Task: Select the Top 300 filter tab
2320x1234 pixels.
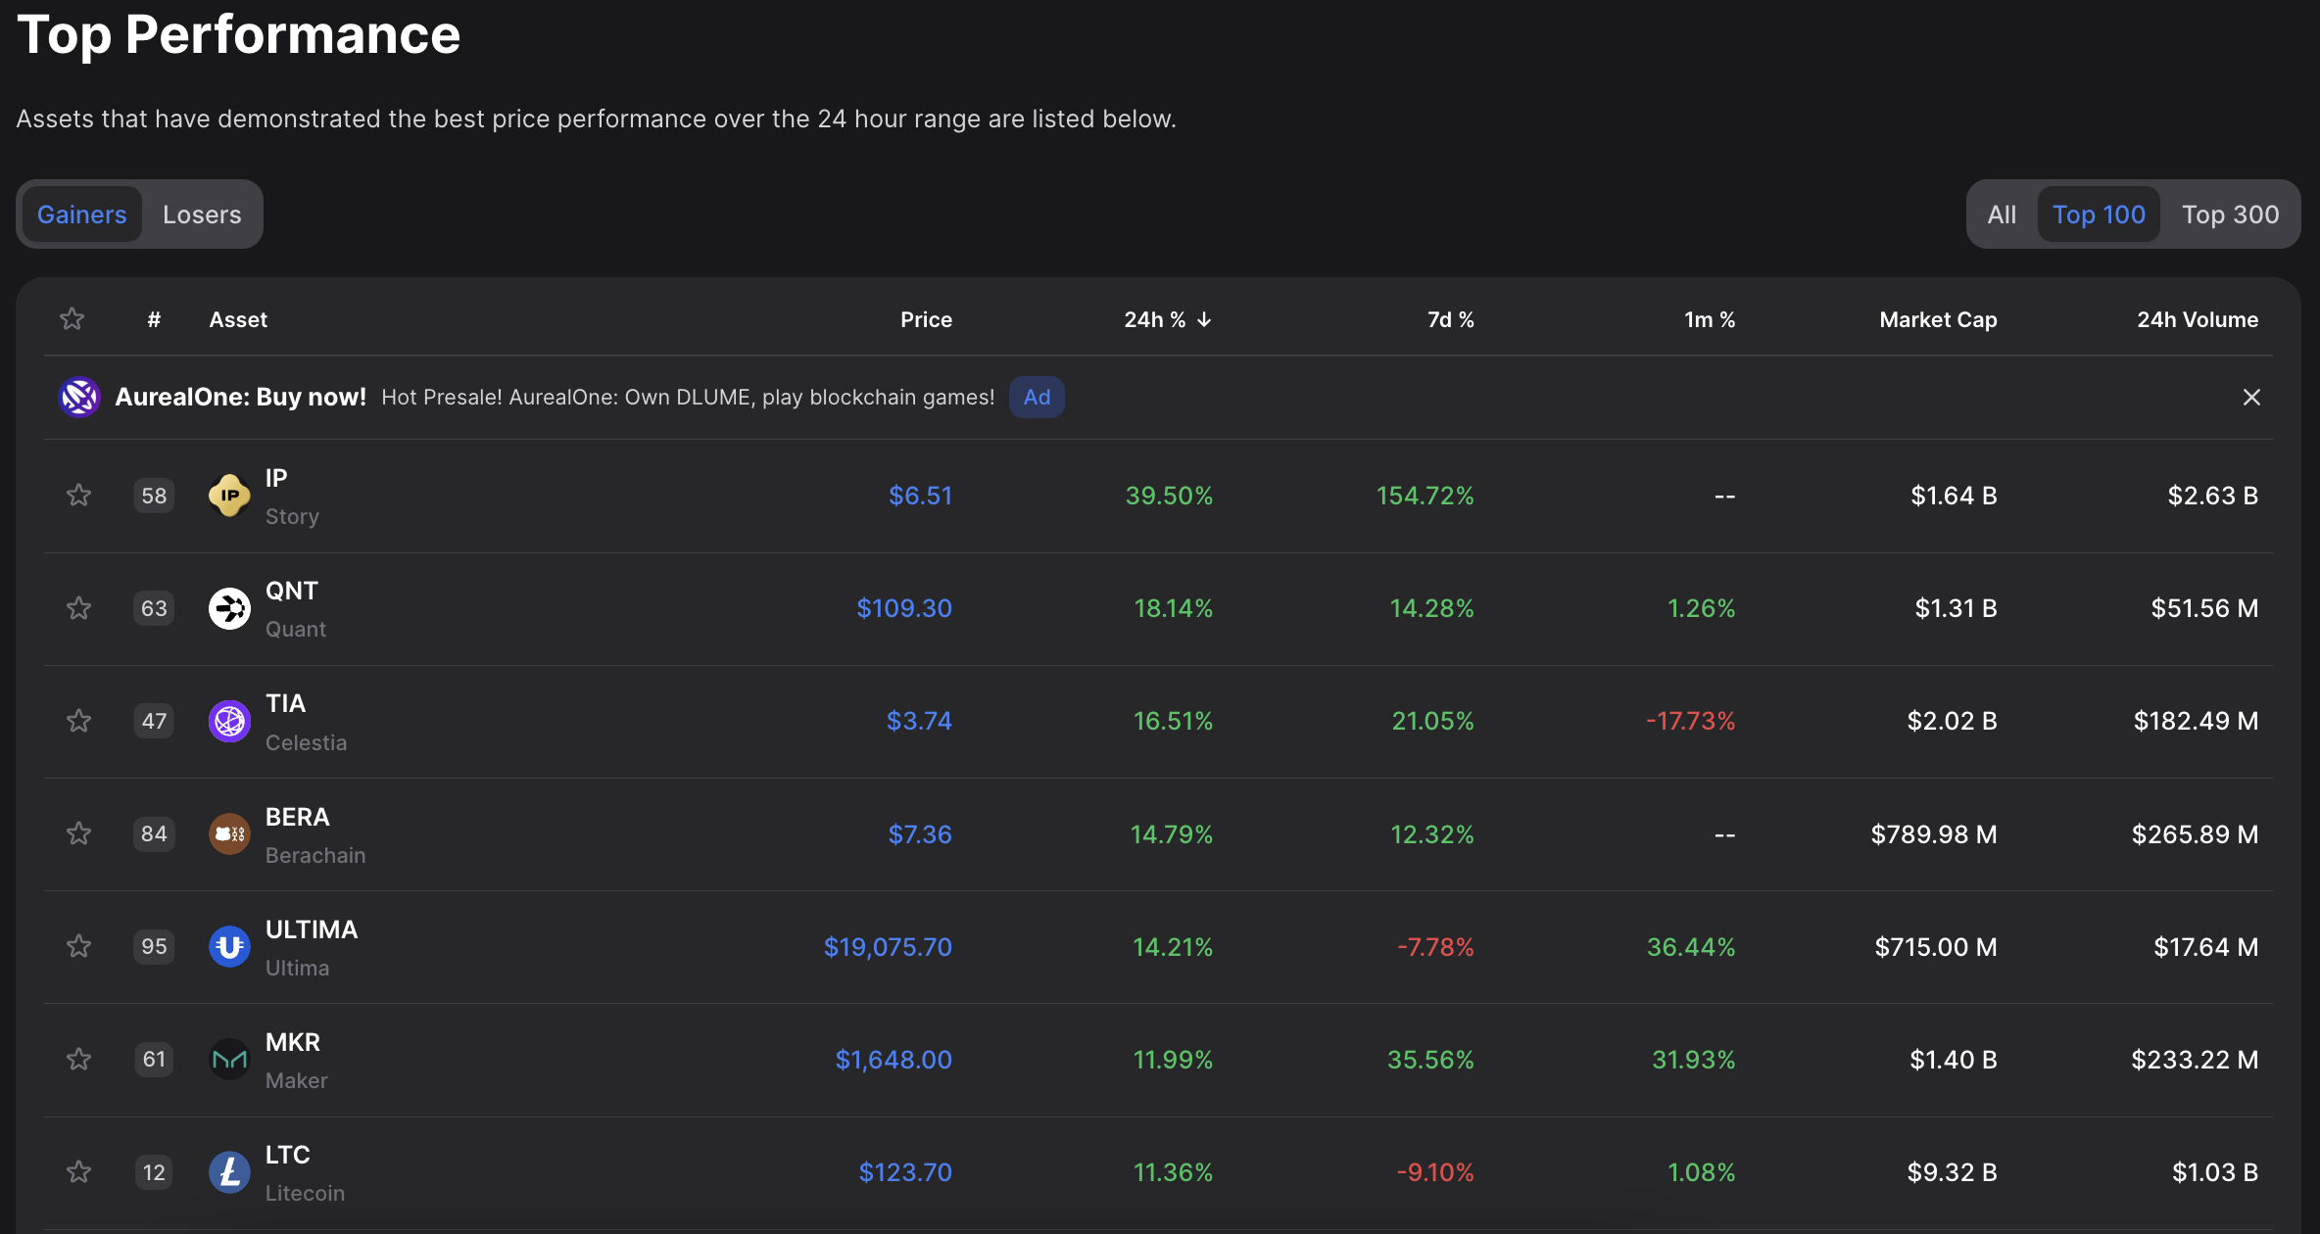Action: [2230, 214]
